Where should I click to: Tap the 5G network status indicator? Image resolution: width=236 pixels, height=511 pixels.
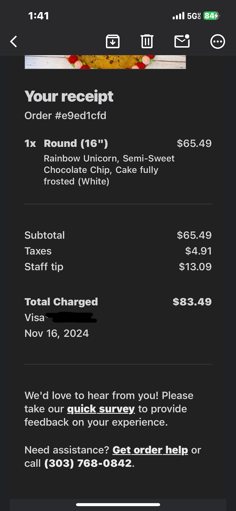(194, 16)
